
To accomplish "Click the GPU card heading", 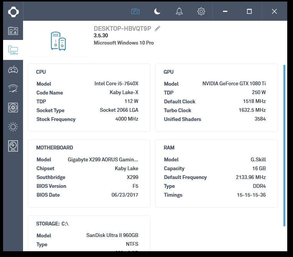I will coord(169,72).
